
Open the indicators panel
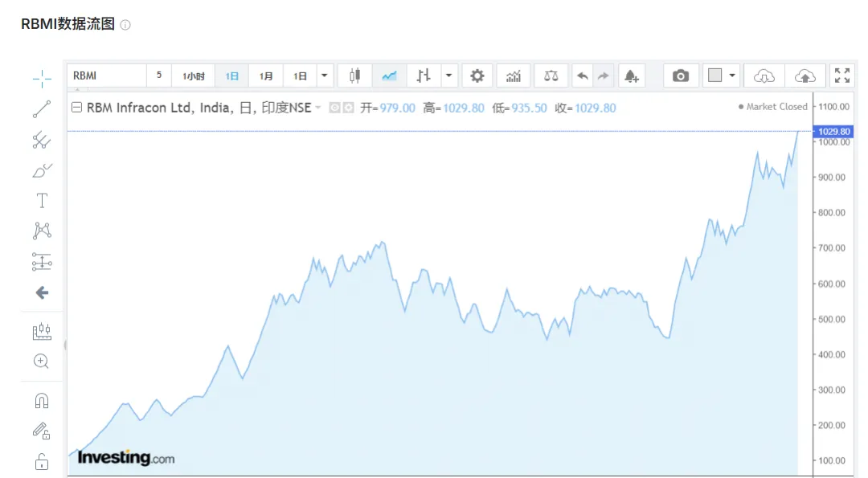(x=513, y=76)
